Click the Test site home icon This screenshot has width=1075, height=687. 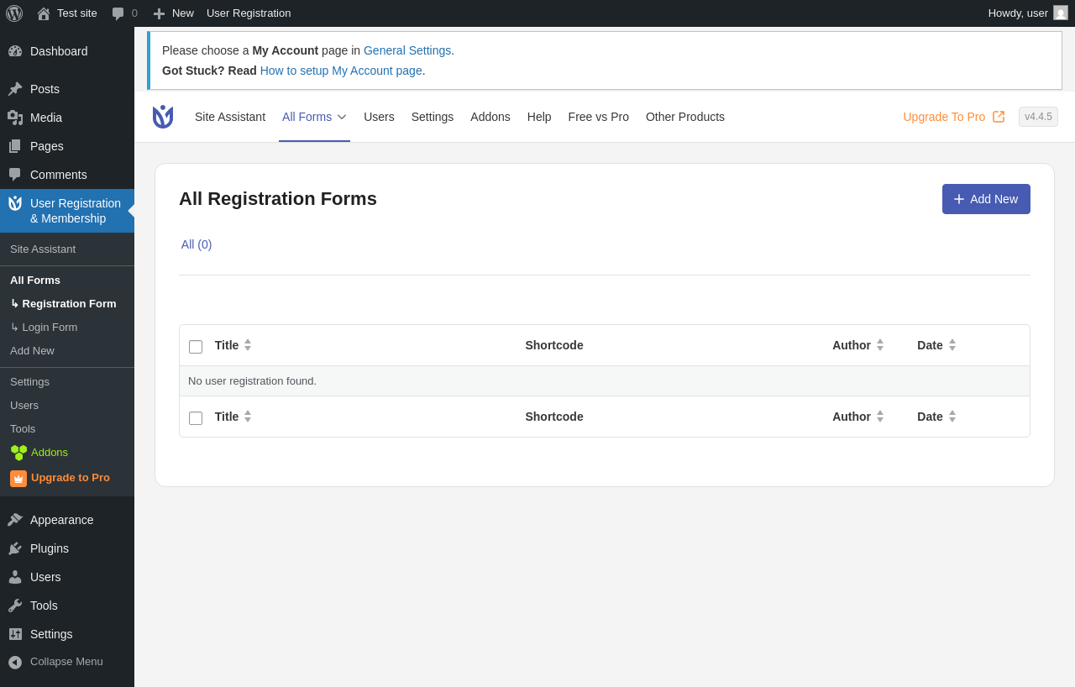coord(44,13)
